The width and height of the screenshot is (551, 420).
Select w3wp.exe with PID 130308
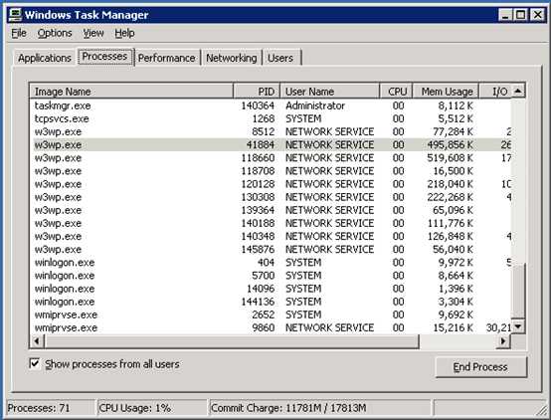[x=271, y=197]
